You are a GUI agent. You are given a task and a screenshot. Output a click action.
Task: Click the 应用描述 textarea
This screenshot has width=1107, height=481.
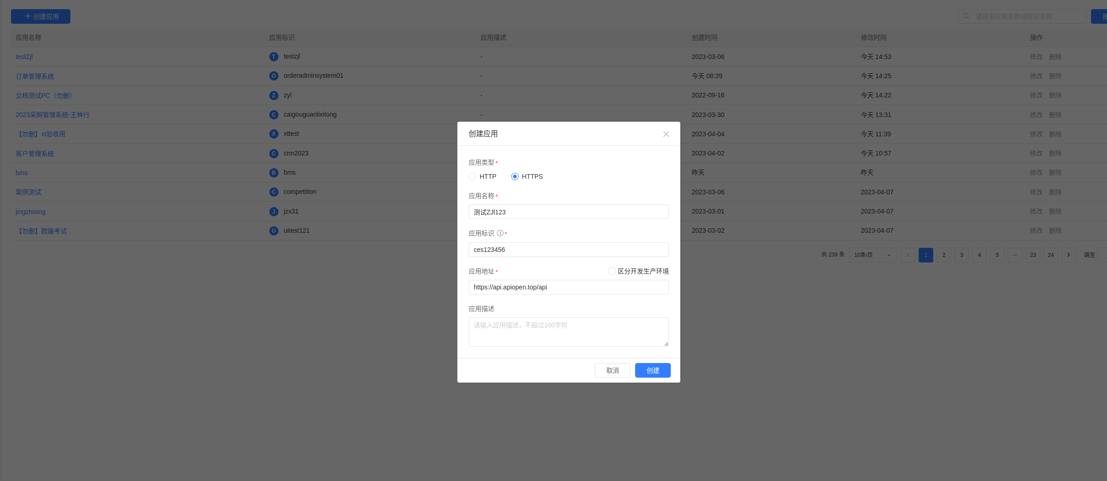tap(568, 332)
